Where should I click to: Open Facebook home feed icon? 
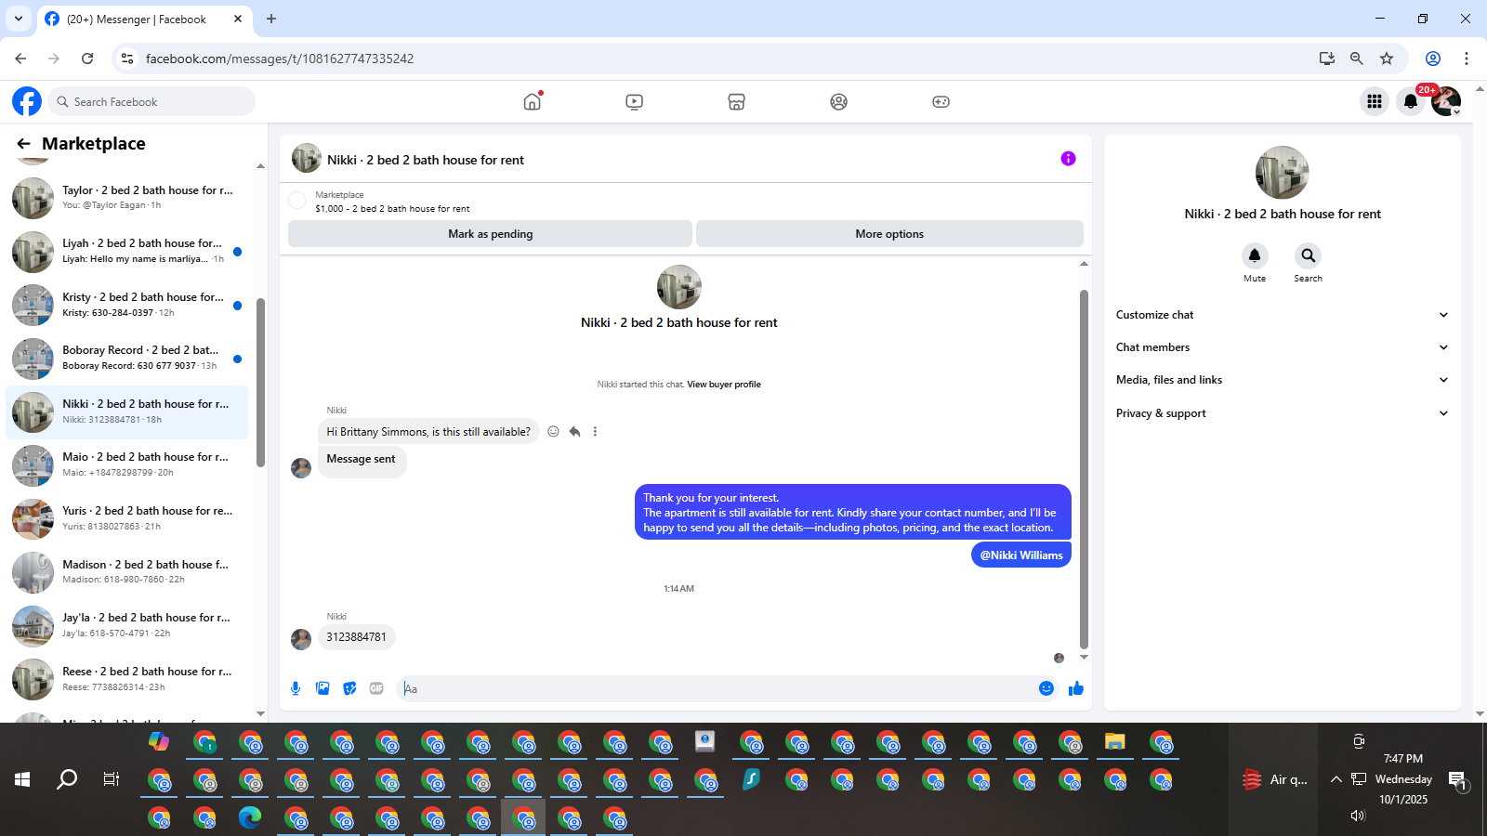point(533,101)
